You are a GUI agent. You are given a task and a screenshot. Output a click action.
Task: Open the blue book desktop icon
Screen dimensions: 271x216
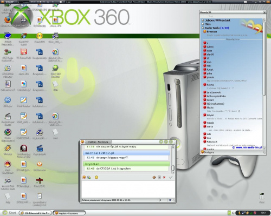point(8,36)
